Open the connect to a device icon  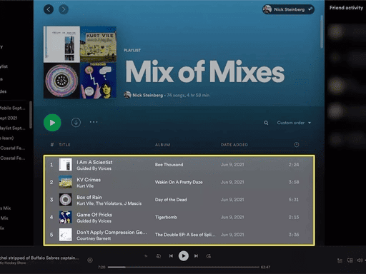(x=350, y=260)
